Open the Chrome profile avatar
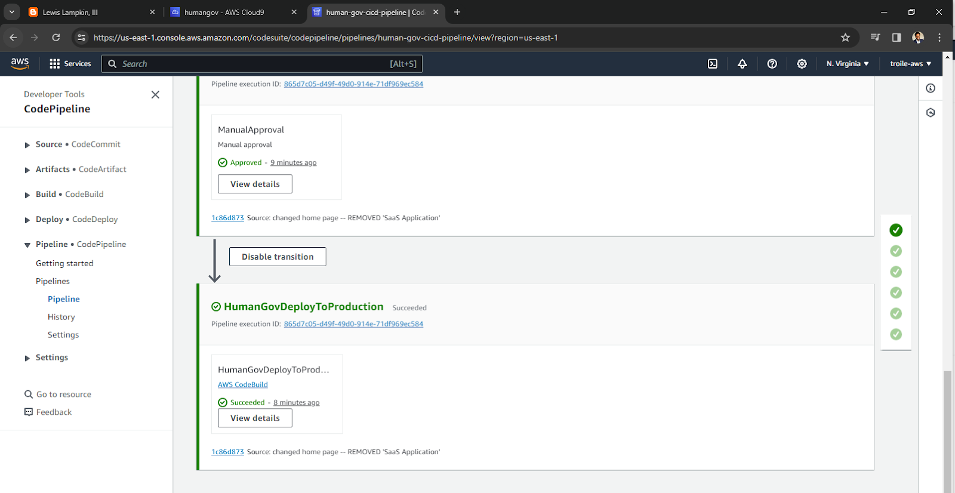The height and width of the screenshot is (493, 955). tap(918, 38)
